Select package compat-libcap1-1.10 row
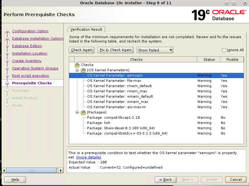 (156, 117)
